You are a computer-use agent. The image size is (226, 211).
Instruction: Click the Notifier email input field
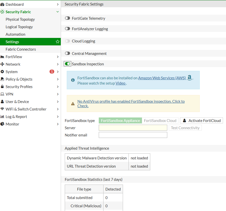point(133,135)
